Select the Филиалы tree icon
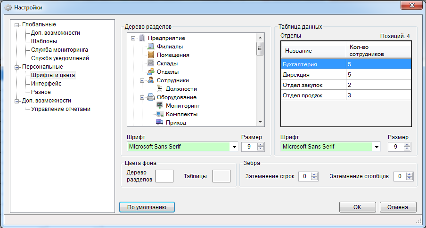 coord(151,47)
